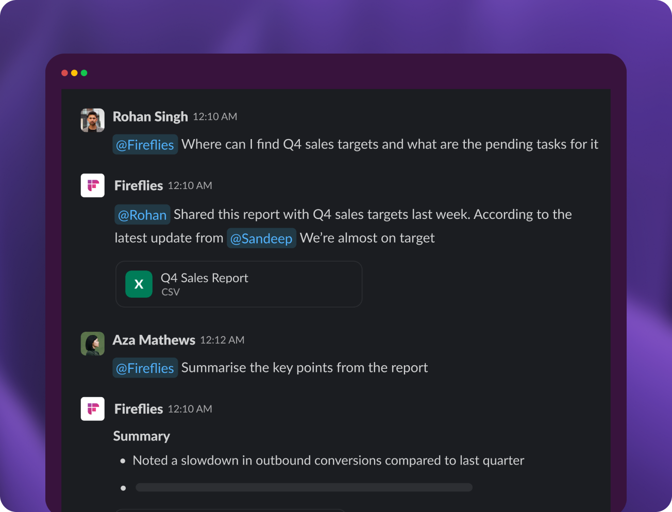672x512 pixels.
Task: Click Rohan Singh's profile avatar
Action: pos(93,120)
